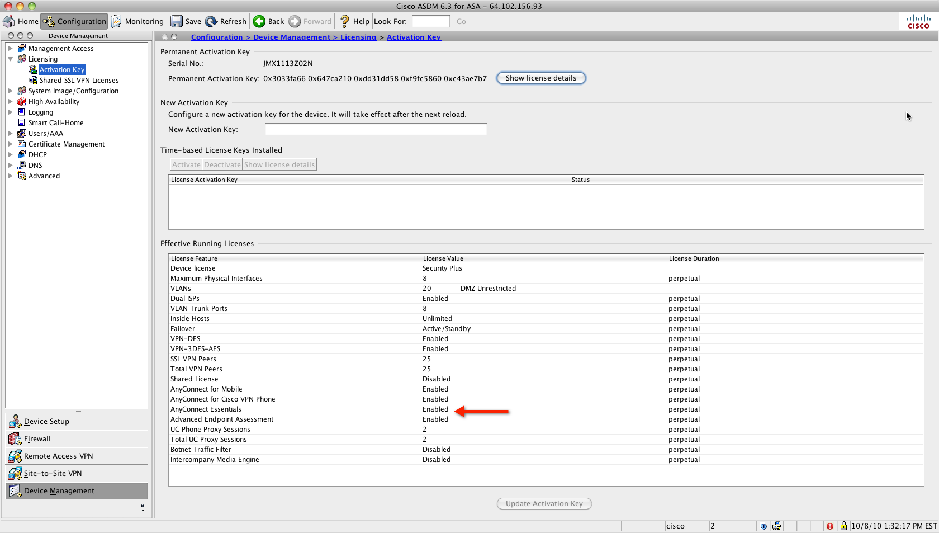Image resolution: width=939 pixels, height=533 pixels.
Task: Click the first device icon in status bar
Action: coord(763,526)
